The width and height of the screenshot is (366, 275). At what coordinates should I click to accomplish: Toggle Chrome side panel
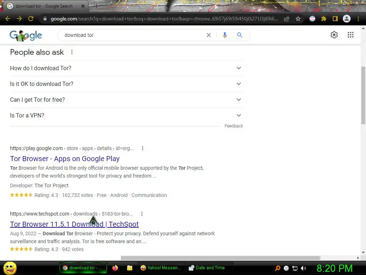335,19
